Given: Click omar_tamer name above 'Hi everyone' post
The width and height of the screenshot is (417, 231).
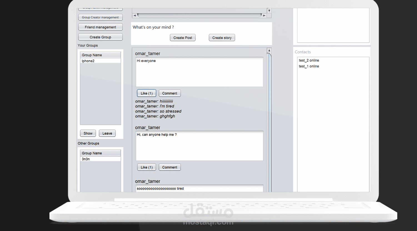Looking at the screenshot, I should (x=148, y=53).
